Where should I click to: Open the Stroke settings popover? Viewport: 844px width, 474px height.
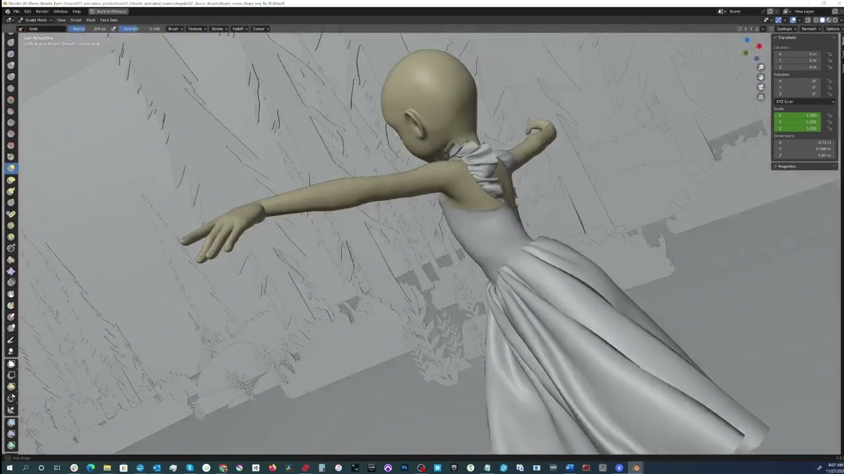[x=218, y=29]
